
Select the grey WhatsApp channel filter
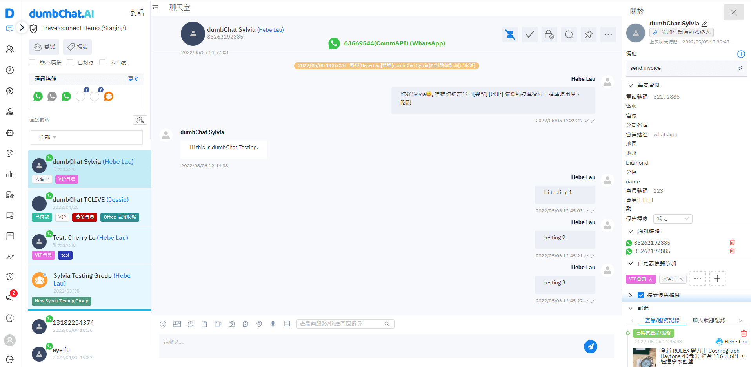coord(52,96)
